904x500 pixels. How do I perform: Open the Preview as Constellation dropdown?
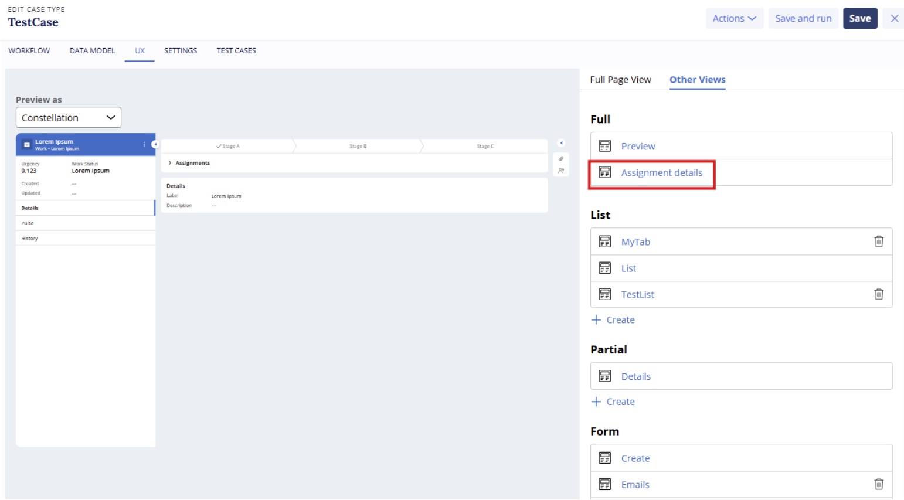click(x=69, y=117)
